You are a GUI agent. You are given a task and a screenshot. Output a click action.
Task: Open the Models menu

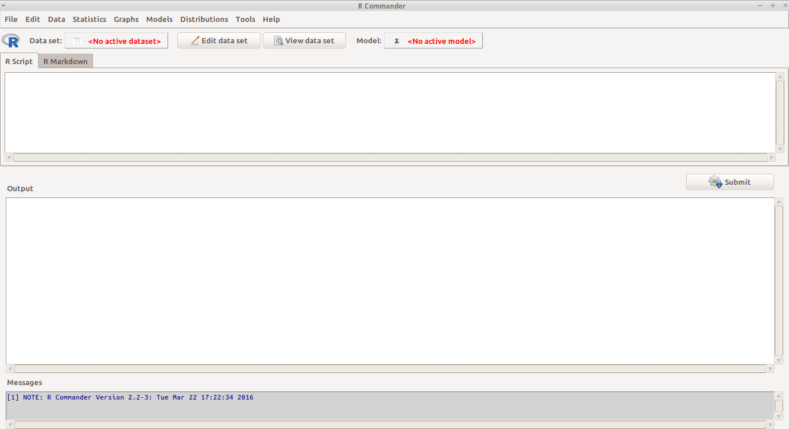159,19
